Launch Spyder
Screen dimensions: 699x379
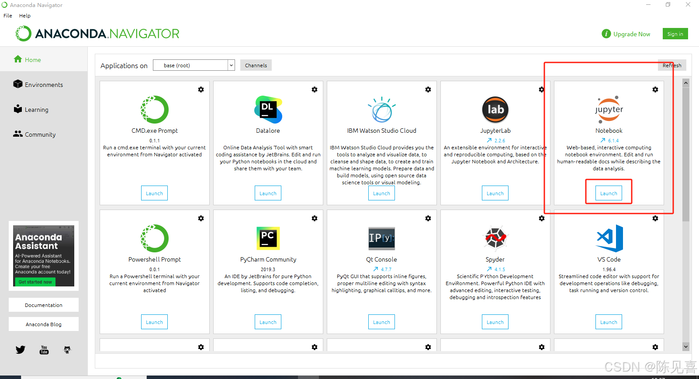[495, 322]
